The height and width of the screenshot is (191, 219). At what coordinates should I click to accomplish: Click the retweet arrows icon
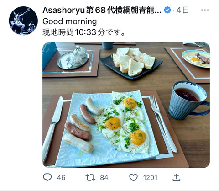[90, 178]
